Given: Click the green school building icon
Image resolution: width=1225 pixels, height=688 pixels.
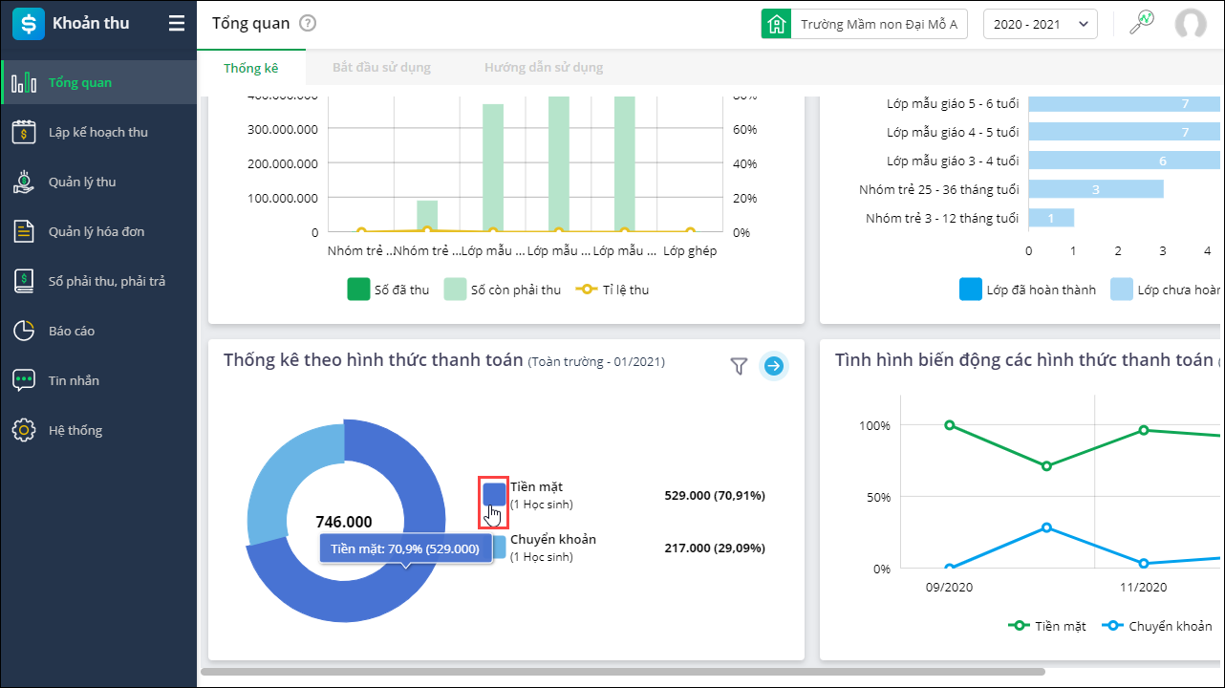Looking at the screenshot, I should click(x=776, y=24).
